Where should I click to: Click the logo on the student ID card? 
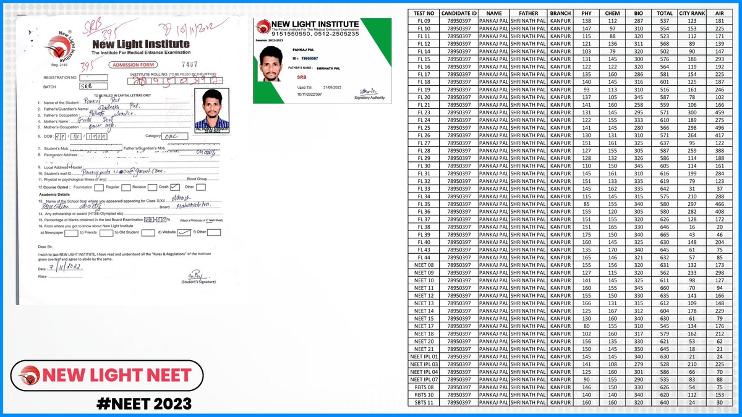pos(262,27)
